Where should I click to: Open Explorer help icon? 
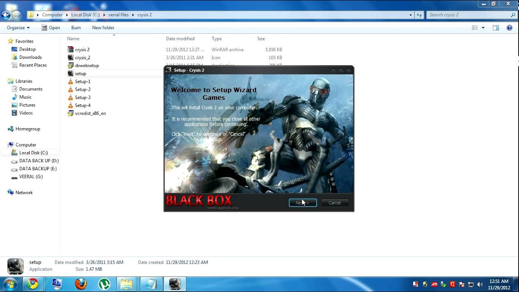pos(510,28)
